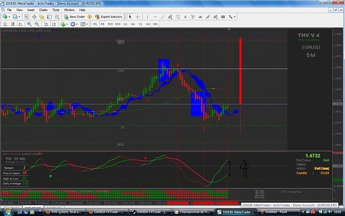Switch chart to M30 timeframe
345x216 pixels.
pos(118,24)
